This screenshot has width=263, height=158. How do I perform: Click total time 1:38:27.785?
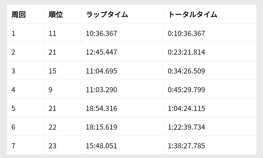[x=186, y=146]
